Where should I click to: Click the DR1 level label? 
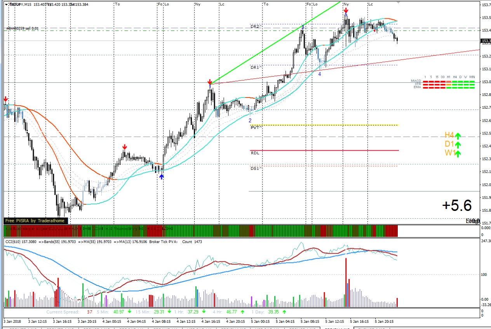(255, 67)
